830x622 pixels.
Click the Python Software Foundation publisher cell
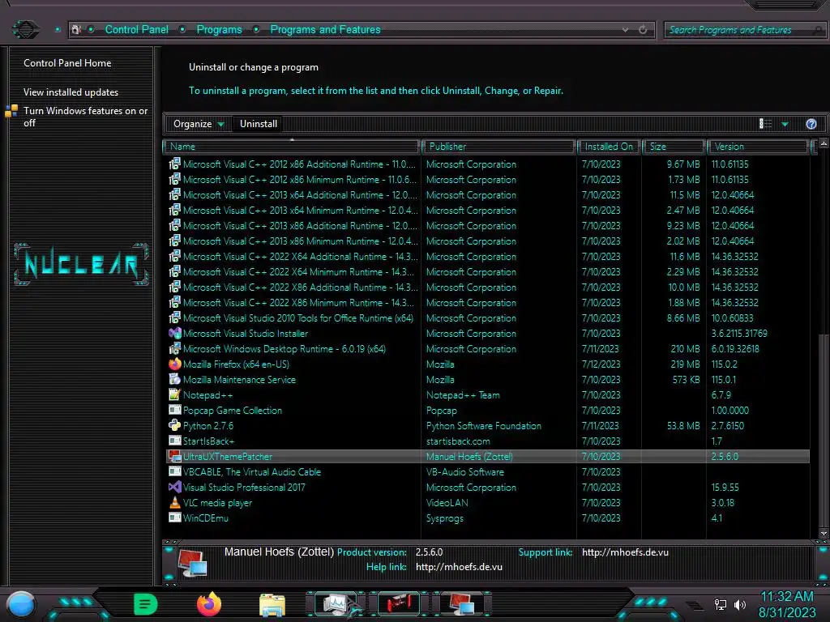pyautogui.click(x=484, y=426)
